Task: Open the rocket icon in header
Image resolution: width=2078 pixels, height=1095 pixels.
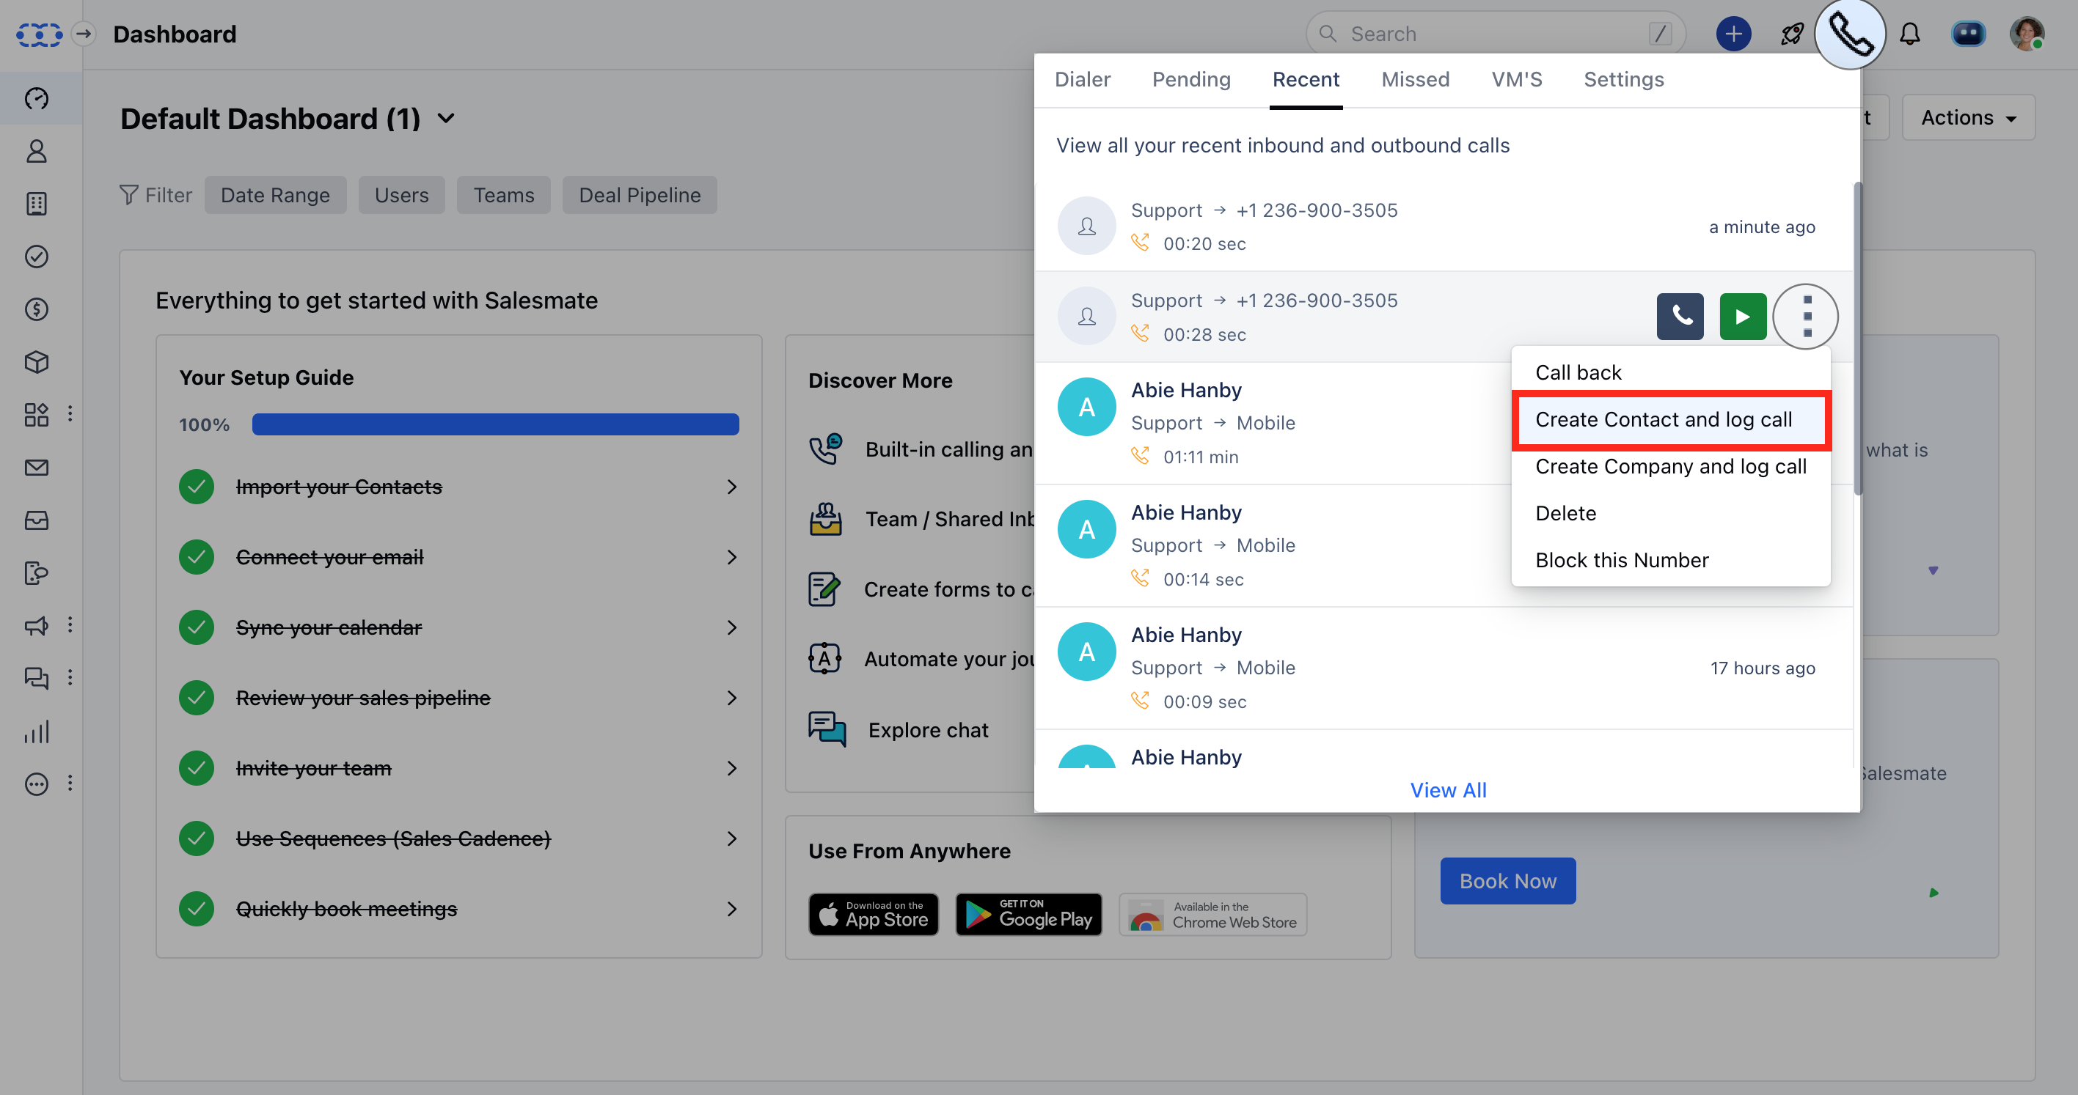Action: [1792, 34]
